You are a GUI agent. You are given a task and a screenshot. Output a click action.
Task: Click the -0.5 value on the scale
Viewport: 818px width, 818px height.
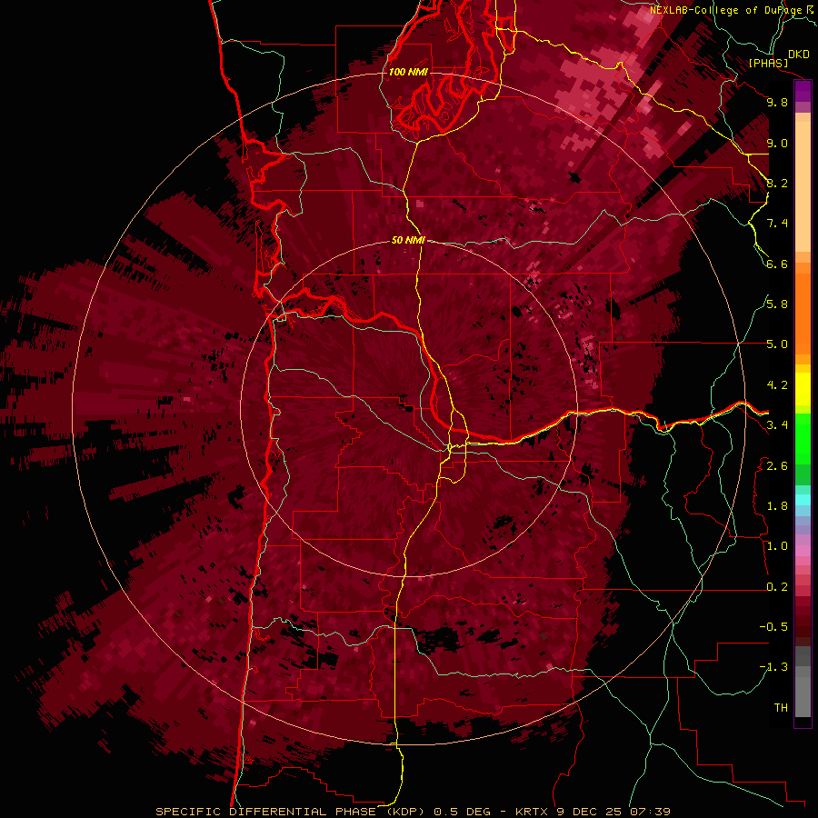773,627
